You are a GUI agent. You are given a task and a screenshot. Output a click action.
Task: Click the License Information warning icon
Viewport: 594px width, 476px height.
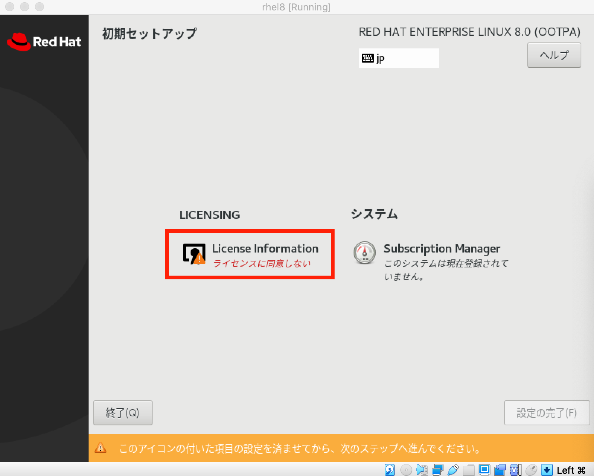194,254
